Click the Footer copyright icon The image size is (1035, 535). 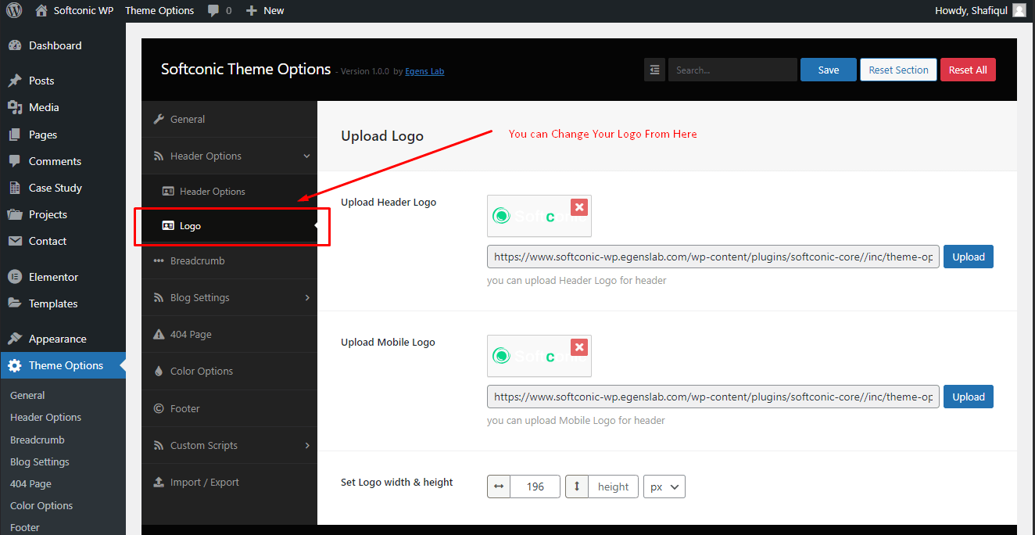coord(159,408)
